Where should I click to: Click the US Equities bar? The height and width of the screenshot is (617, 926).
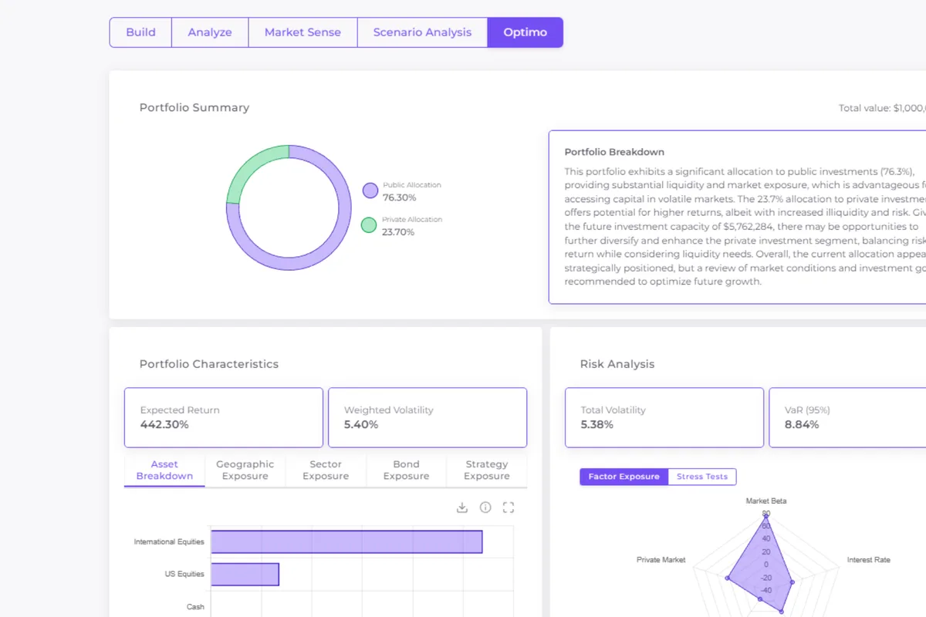point(245,574)
